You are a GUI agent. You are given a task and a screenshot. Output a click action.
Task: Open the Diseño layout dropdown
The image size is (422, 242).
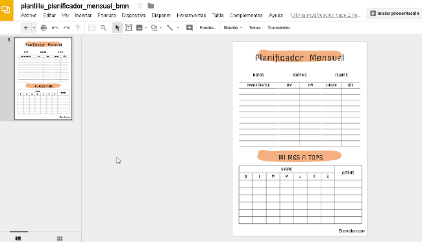coord(233,28)
